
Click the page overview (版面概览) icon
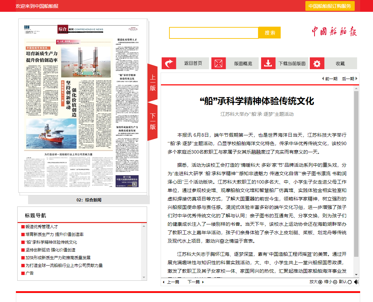(218, 63)
